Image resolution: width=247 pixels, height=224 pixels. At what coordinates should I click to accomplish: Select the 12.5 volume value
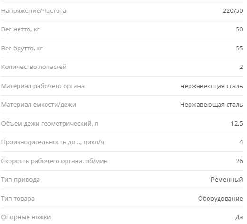coord(237,124)
